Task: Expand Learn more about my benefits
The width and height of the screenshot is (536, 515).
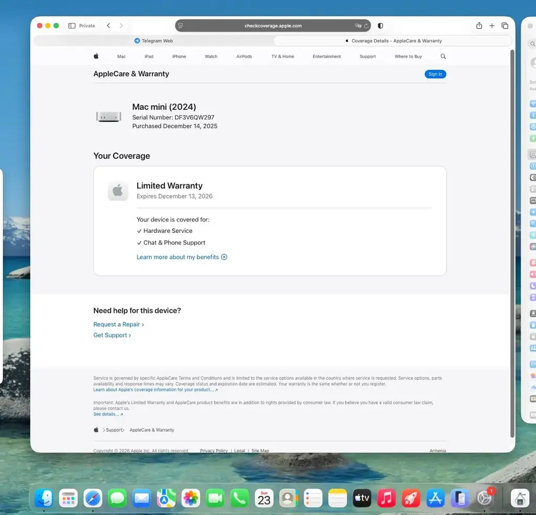Action: click(182, 257)
